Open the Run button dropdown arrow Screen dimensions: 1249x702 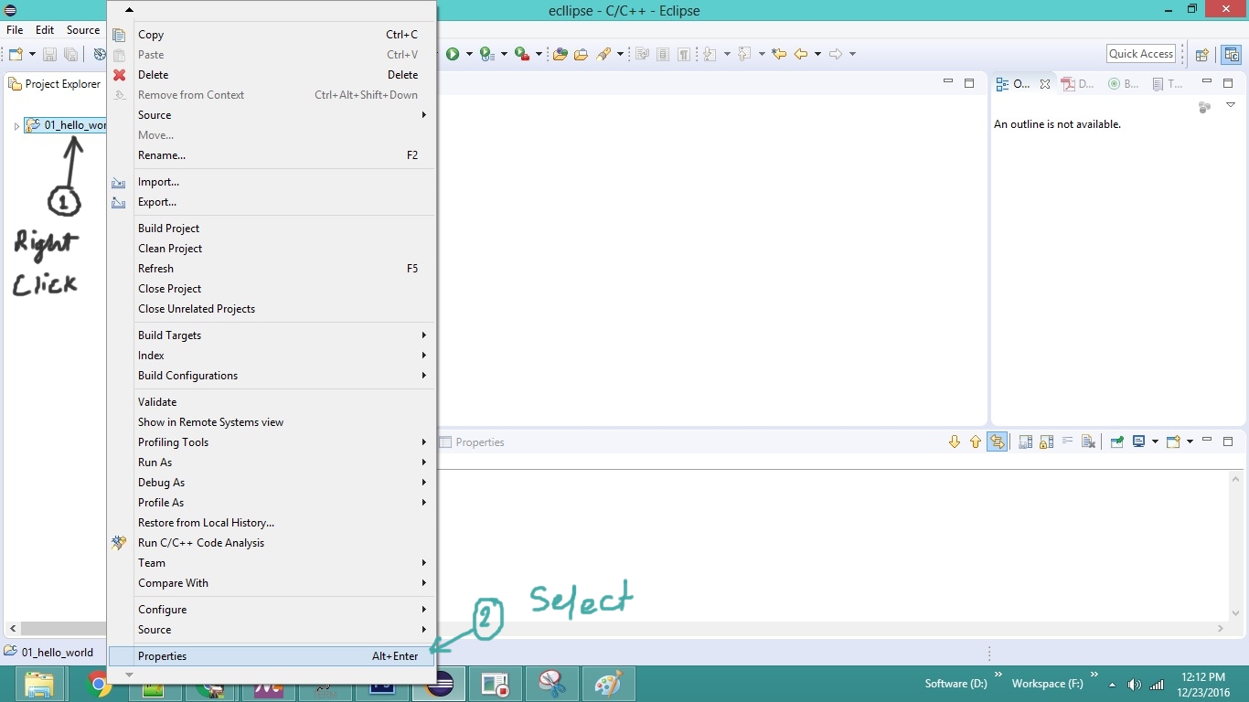pos(470,54)
